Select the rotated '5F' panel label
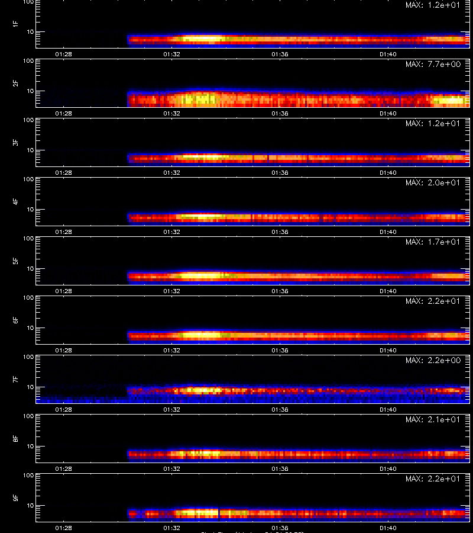Image resolution: width=473 pixels, height=533 pixels. coord(15,261)
